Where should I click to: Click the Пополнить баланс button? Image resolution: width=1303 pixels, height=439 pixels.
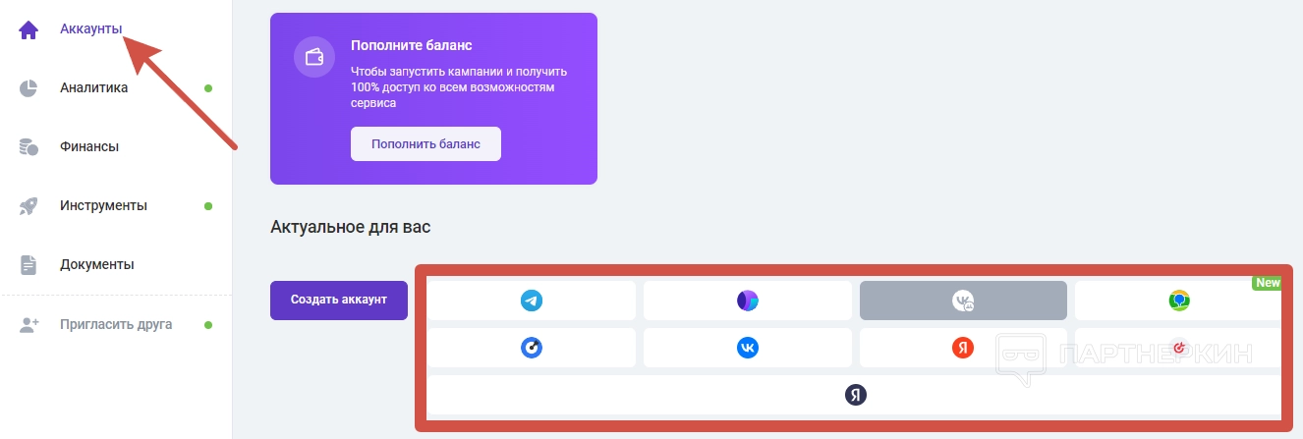pyautogui.click(x=425, y=143)
